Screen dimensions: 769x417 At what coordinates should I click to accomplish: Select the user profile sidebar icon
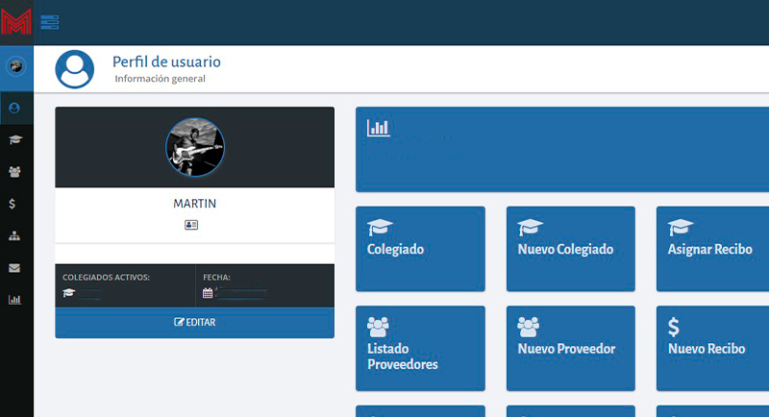click(14, 108)
